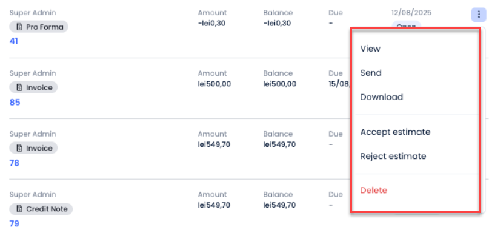Click the red Delete option
492x230 pixels.
[x=374, y=191]
